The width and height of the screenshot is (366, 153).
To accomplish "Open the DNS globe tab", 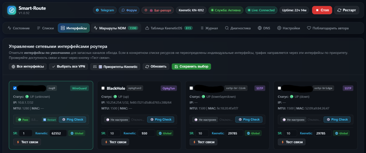I will [264, 28].
